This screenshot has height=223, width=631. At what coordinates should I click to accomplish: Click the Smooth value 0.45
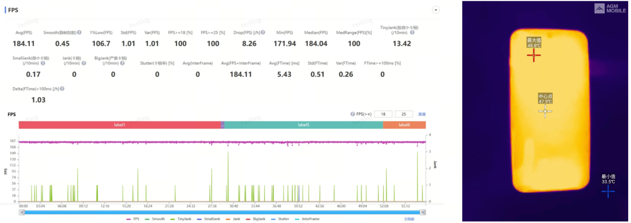click(63, 43)
